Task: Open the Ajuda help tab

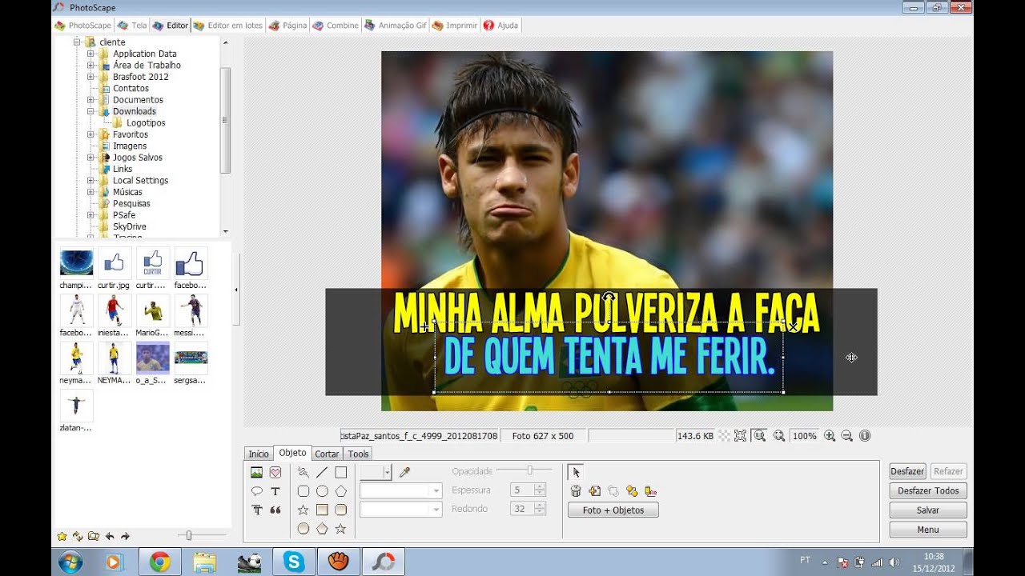Action: click(x=501, y=26)
